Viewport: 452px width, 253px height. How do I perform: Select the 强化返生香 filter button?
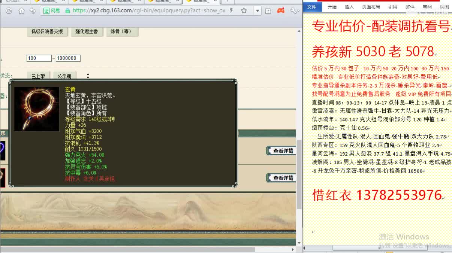click(x=87, y=31)
